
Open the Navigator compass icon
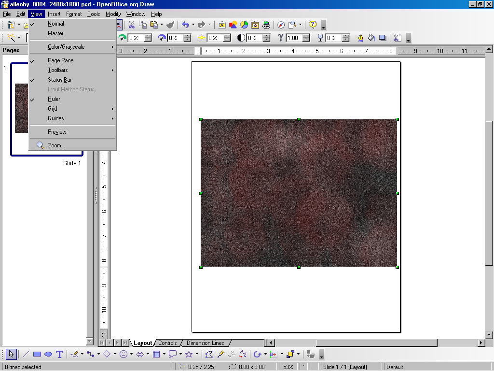coord(281,25)
